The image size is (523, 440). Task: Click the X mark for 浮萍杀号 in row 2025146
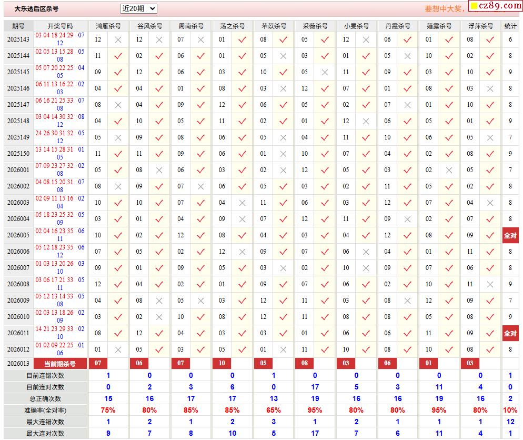tap(490, 89)
